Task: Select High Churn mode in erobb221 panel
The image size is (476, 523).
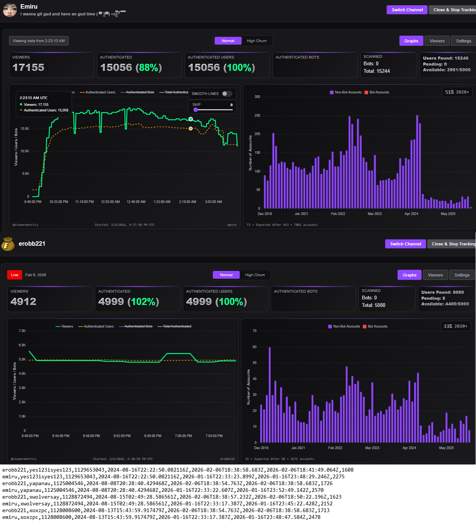Action: [x=255, y=275]
